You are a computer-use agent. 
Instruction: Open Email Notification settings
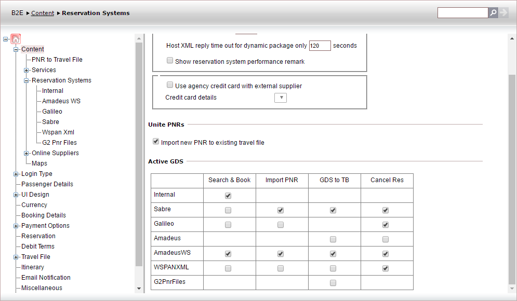tap(46, 278)
